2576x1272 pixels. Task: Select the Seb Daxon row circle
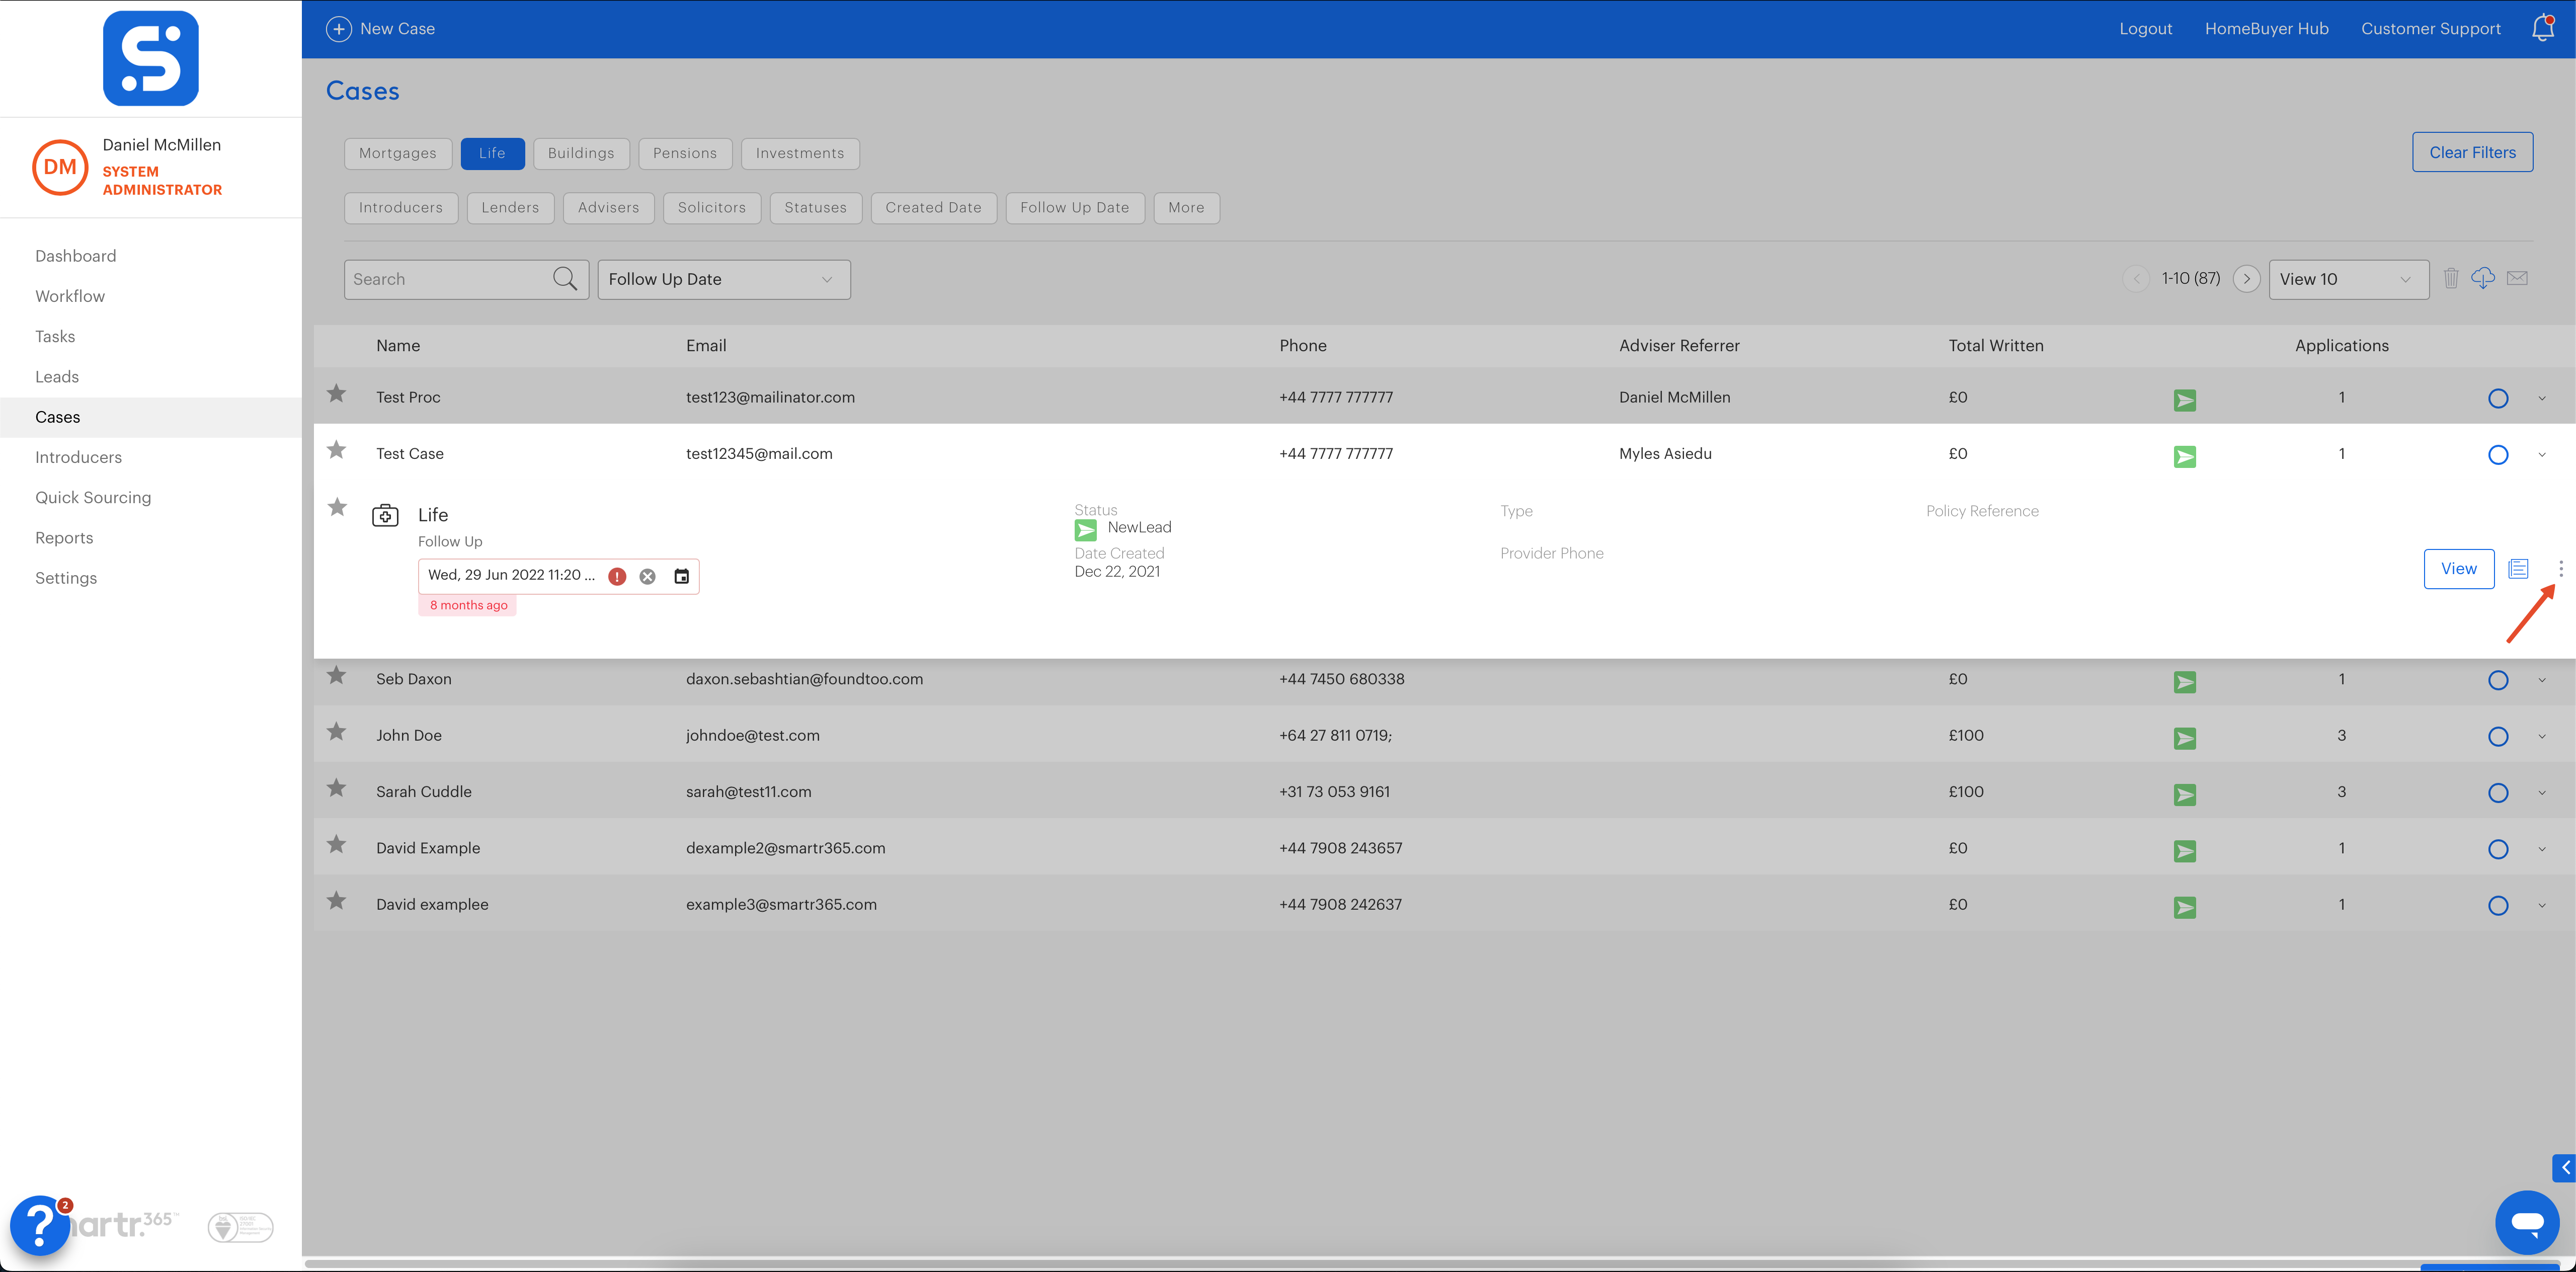[2498, 681]
